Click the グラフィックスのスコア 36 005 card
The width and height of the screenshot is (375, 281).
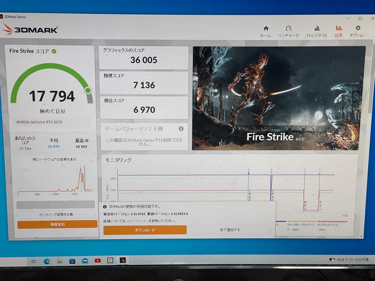pyautogui.click(x=144, y=57)
